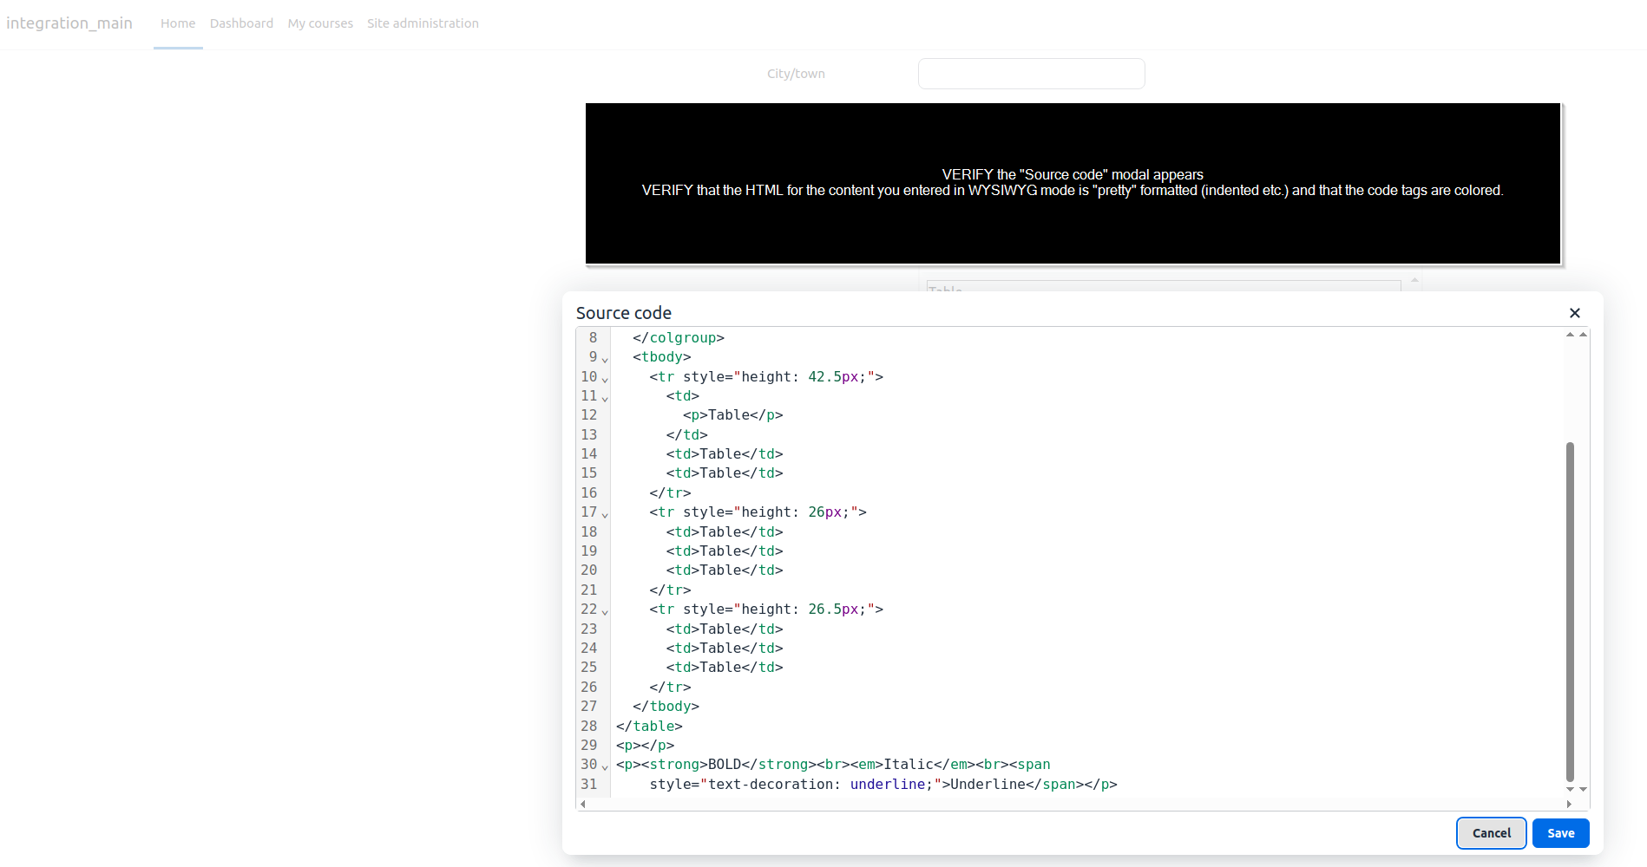This screenshot has width=1647, height=867.
Task: Save the source code changes
Action: coord(1560,833)
